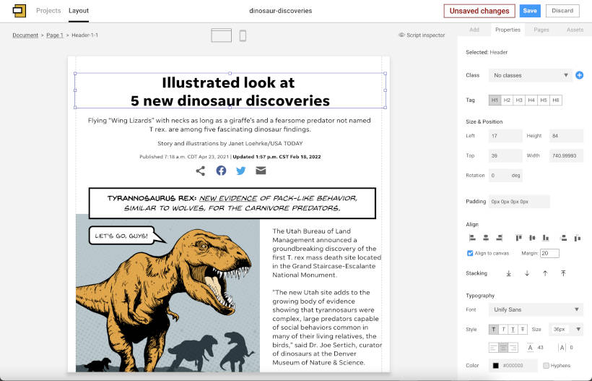The width and height of the screenshot is (592, 381).
Task: Distribute vertically icon in Align row
Action: tap(564, 238)
